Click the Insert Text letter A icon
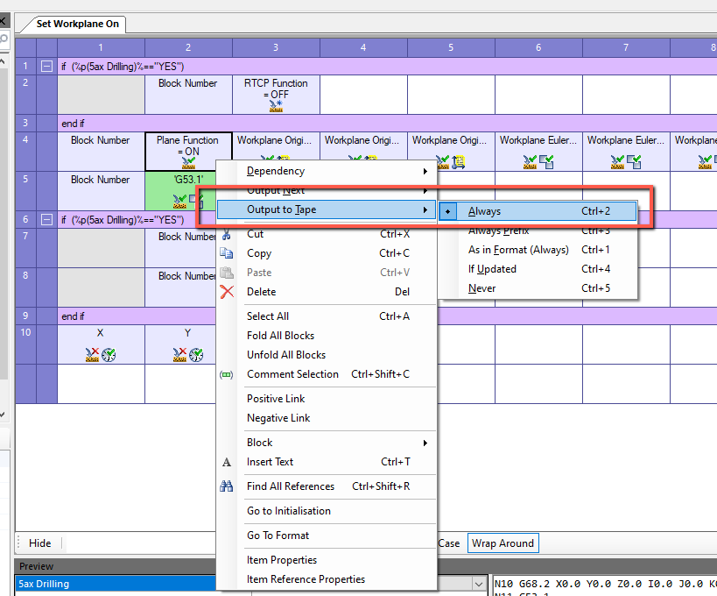This screenshot has width=717, height=596. [x=227, y=462]
